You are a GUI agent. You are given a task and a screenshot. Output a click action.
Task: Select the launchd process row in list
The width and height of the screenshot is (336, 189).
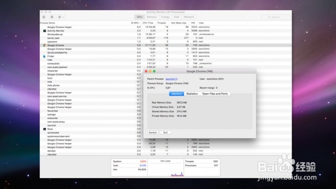[92, 125]
